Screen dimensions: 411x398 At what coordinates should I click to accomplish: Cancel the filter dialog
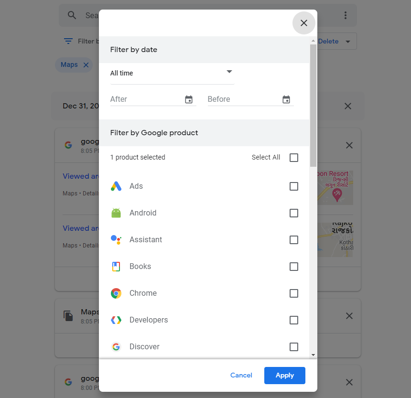click(241, 375)
